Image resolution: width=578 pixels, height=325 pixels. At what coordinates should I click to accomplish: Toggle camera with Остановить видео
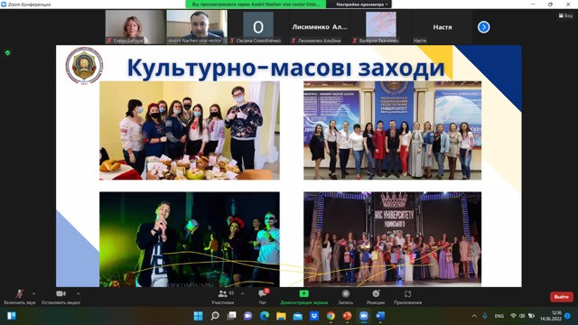coord(61,297)
